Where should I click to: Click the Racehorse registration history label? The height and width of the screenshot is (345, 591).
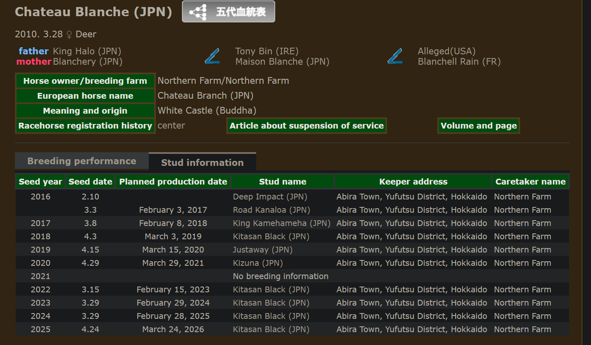(x=85, y=126)
